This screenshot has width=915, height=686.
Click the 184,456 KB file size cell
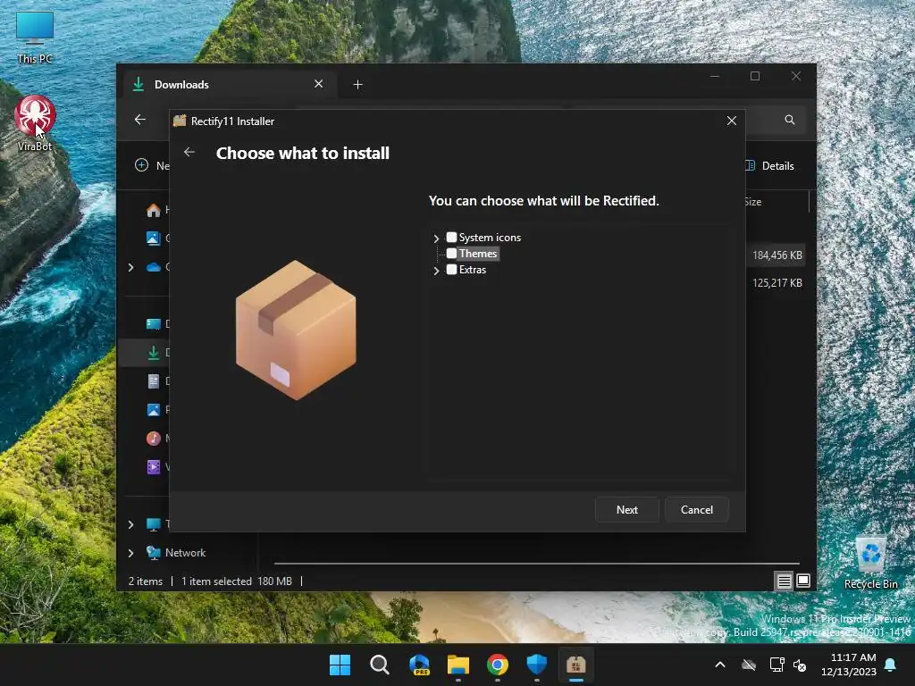(x=776, y=255)
